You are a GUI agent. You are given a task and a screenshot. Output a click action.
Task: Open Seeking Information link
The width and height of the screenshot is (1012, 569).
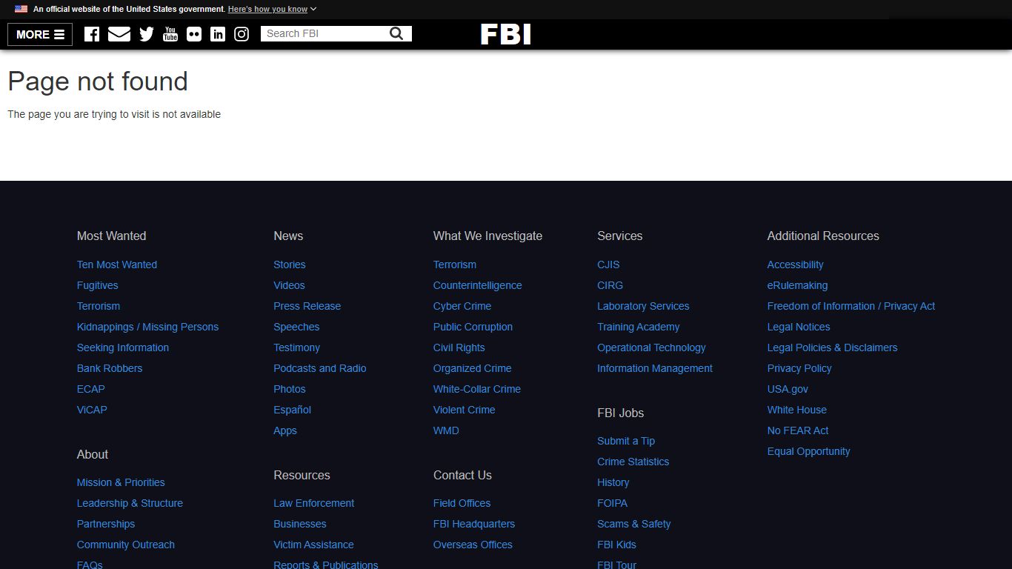click(x=123, y=347)
